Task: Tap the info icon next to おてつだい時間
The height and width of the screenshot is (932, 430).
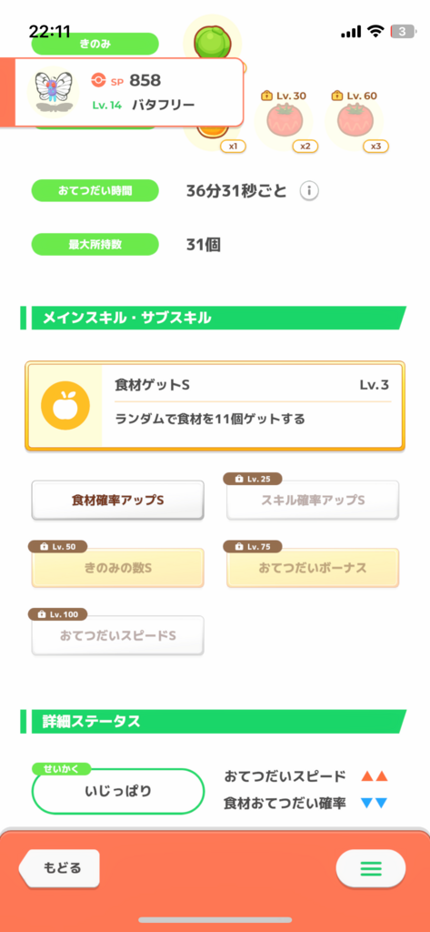Action: pyautogui.click(x=309, y=191)
